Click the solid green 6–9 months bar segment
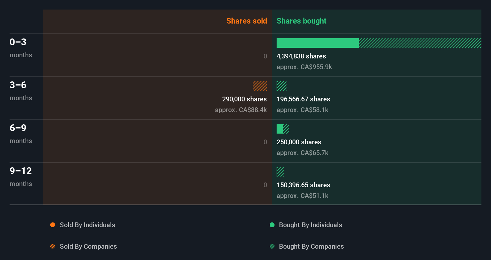This screenshot has height=260, width=491. (280, 129)
